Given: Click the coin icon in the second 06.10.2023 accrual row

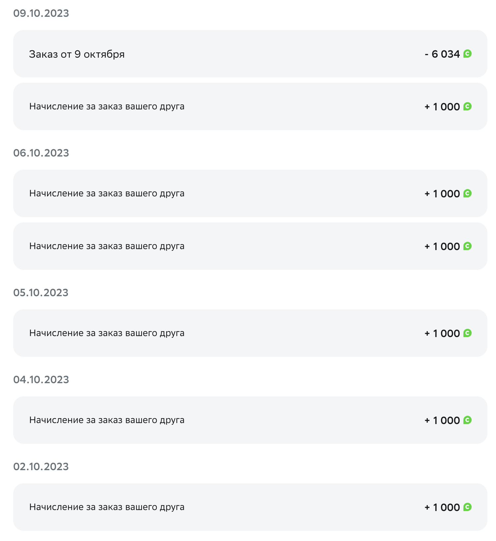Looking at the screenshot, I should 467,246.
